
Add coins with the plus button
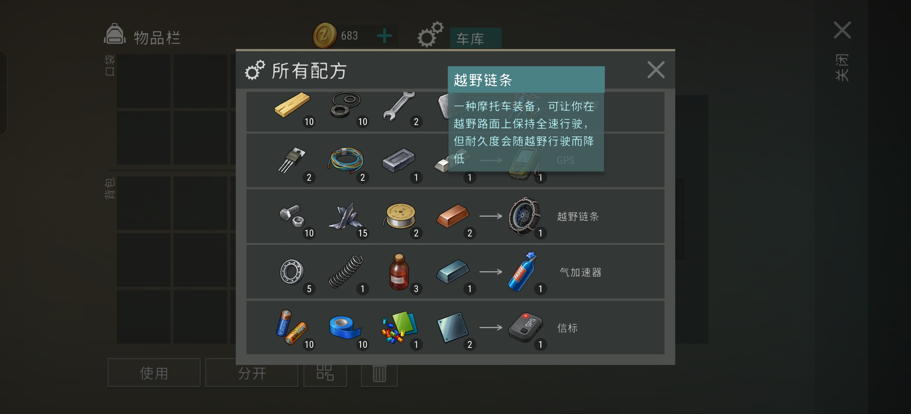pyautogui.click(x=384, y=36)
